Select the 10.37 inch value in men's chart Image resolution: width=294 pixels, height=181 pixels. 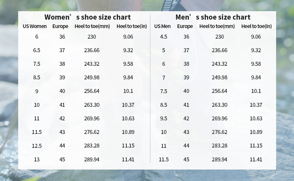[256, 105]
